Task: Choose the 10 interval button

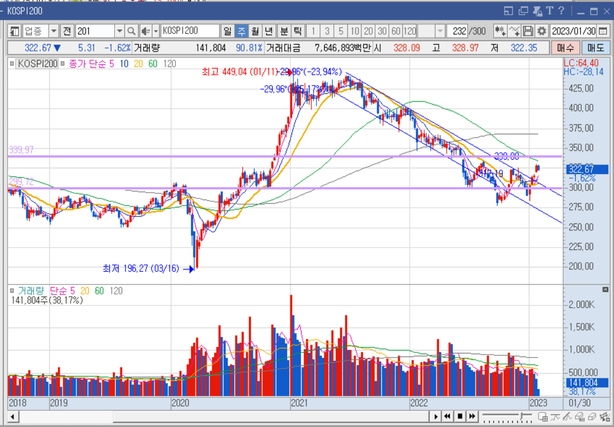Action: [x=355, y=31]
